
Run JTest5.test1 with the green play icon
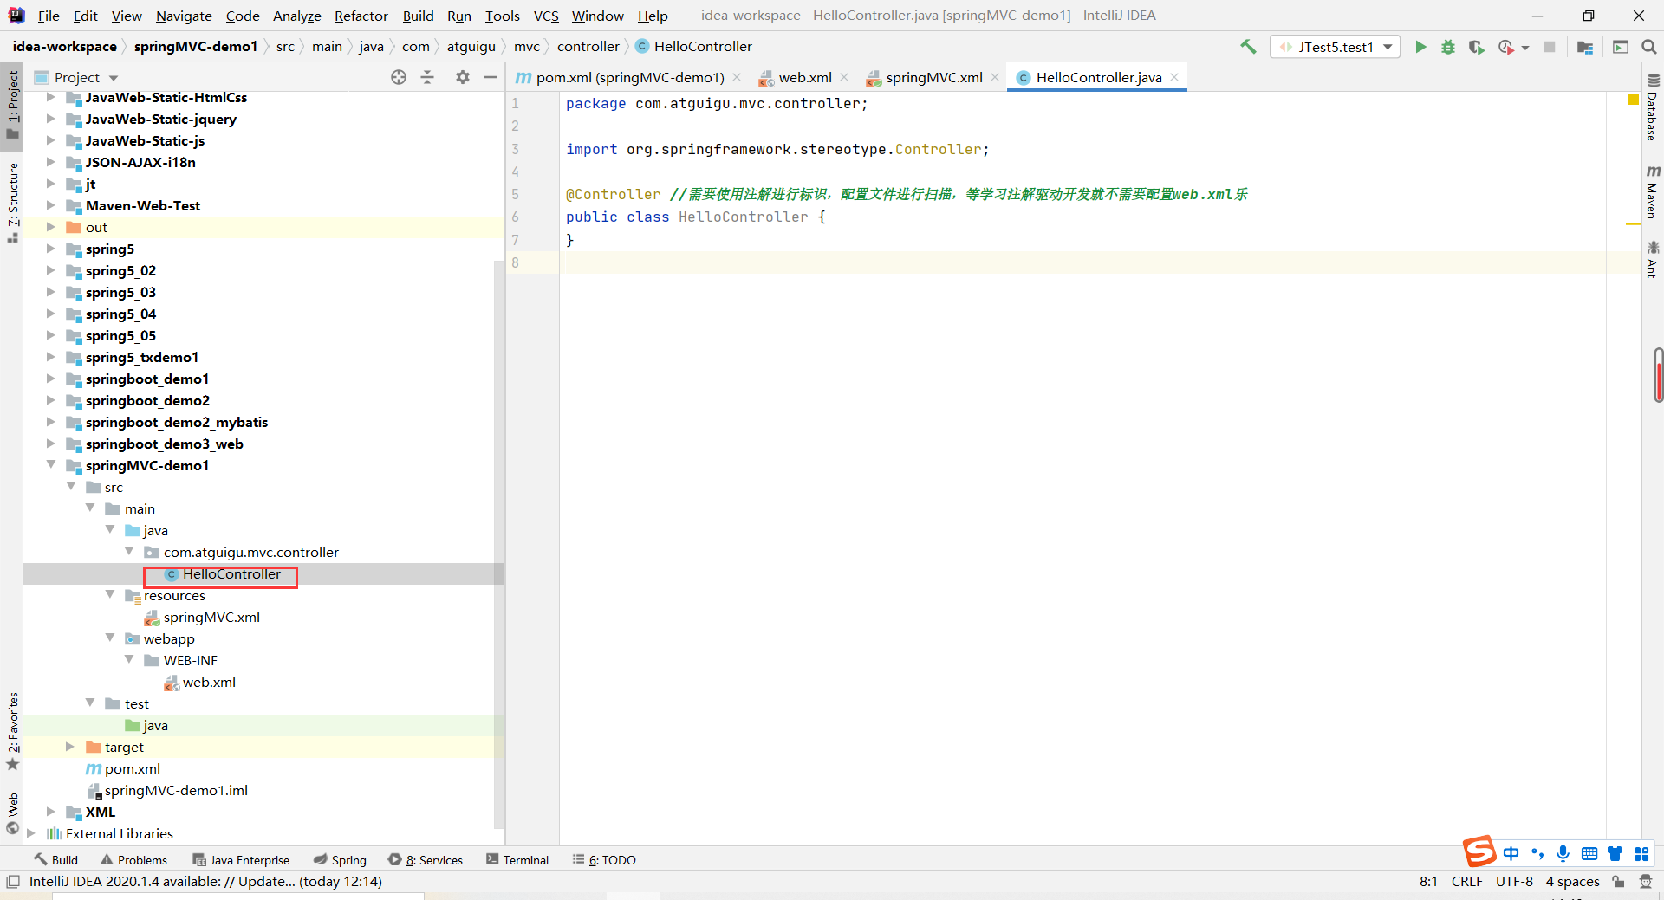coord(1420,47)
